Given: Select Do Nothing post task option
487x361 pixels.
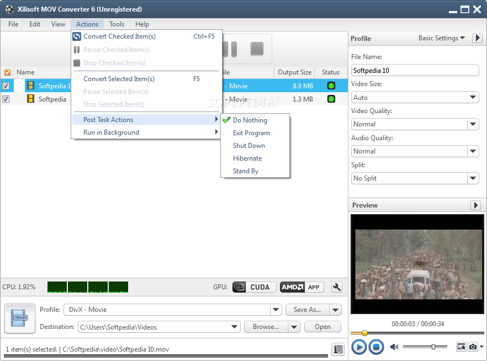Looking at the screenshot, I should [x=255, y=120].
